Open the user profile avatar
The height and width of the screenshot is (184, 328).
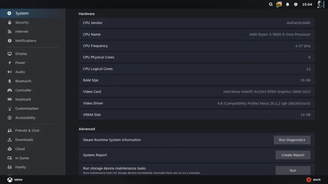pos(320,4)
